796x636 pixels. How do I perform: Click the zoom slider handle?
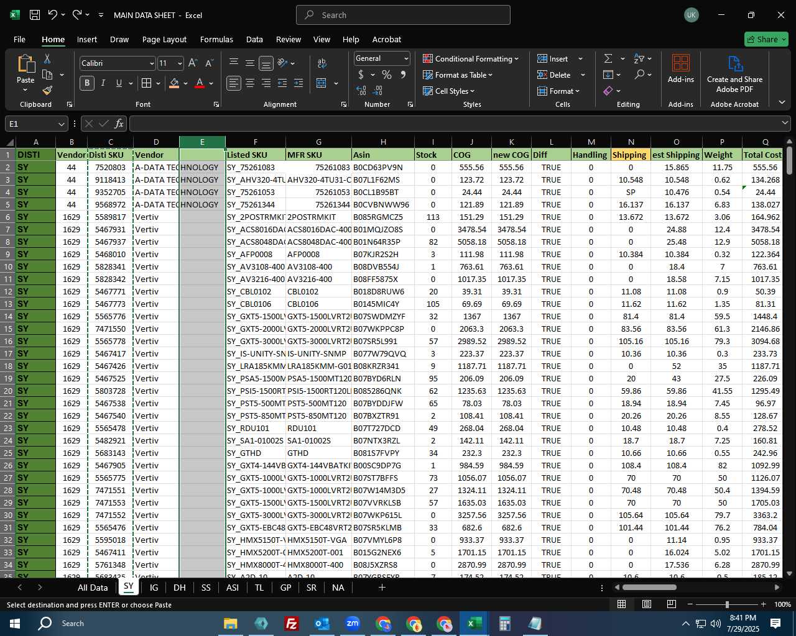point(727,604)
